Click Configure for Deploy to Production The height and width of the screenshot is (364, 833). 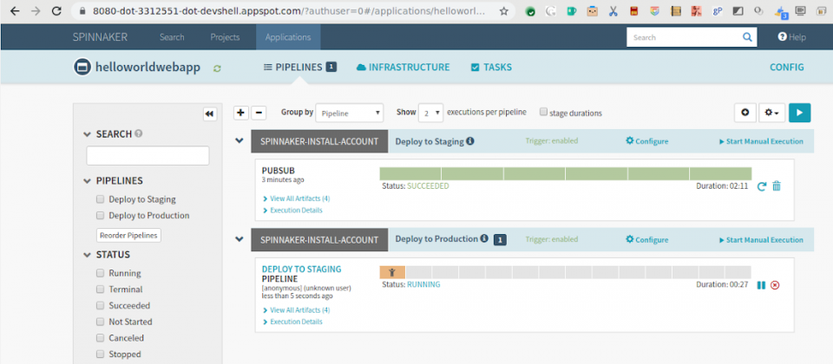(x=646, y=239)
